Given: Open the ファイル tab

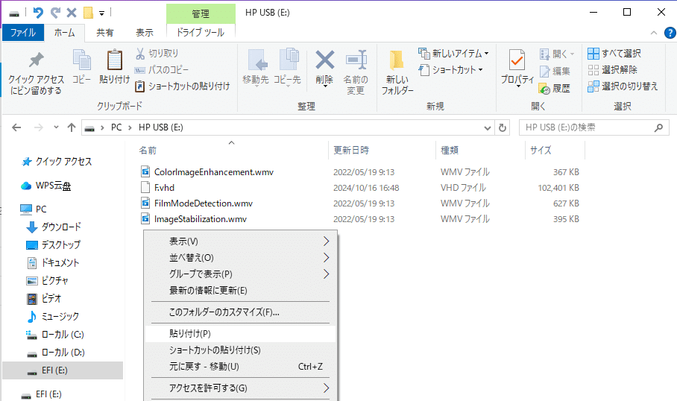Looking at the screenshot, I should [x=23, y=33].
